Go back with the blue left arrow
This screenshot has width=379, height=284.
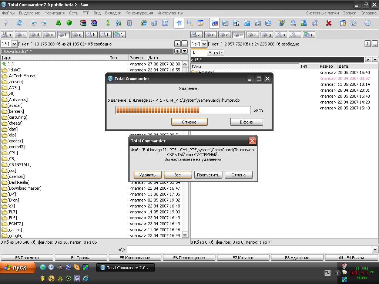click(34, 23)
